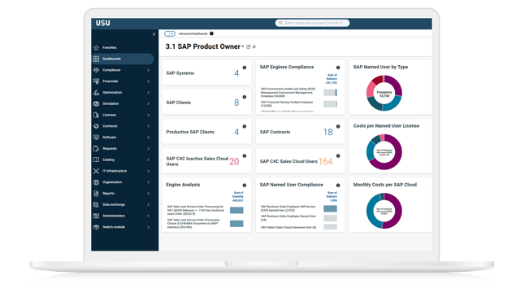520x293 pixels.
Task: Click first bar in SAP Named User Compliance
Action: point(331,208)
